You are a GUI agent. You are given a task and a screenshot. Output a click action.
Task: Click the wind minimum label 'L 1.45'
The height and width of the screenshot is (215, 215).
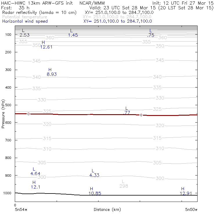73,33
